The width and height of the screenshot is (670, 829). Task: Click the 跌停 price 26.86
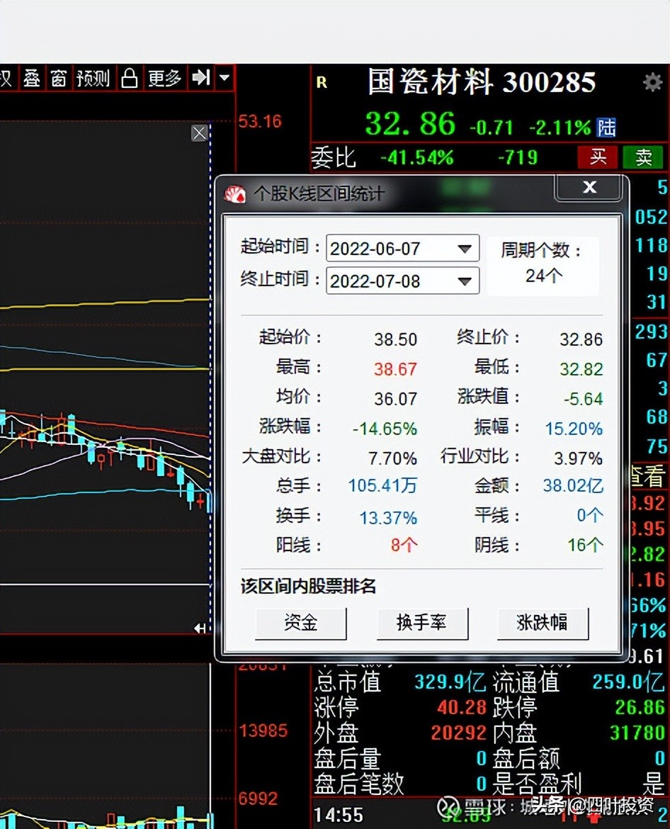[640, 707]
